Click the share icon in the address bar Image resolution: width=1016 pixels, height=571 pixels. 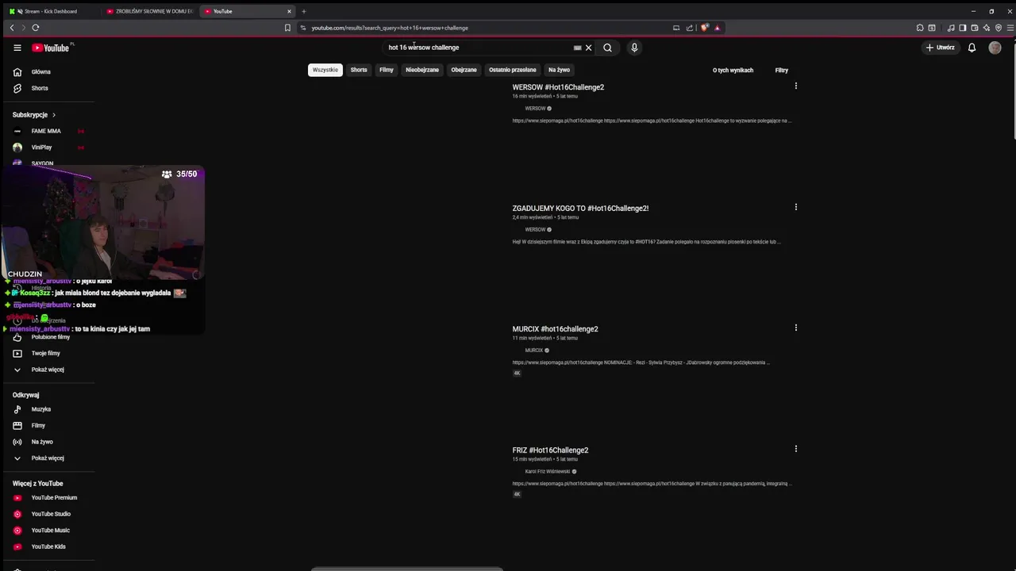(689, 28)
